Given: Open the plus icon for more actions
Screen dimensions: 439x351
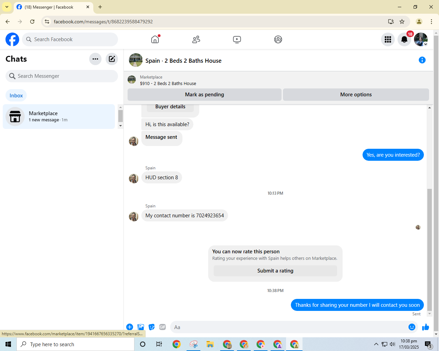Looking at the screenshot, I should 130,327.
